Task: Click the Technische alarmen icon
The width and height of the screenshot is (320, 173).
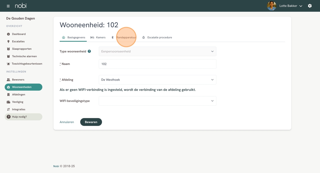Action: (x=8, y=56)
